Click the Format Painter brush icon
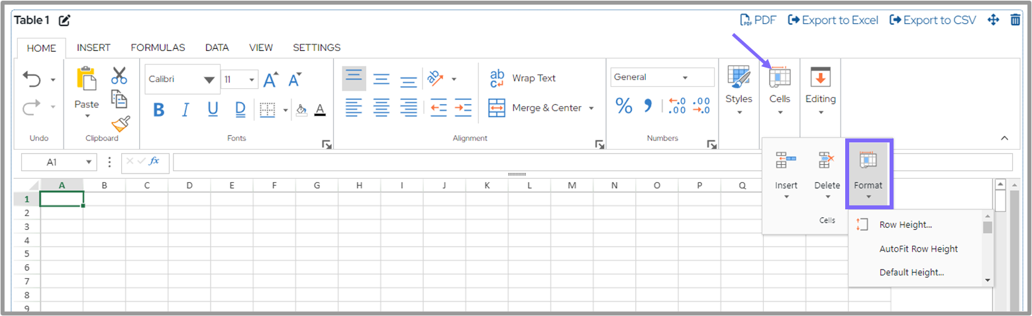 121,124
